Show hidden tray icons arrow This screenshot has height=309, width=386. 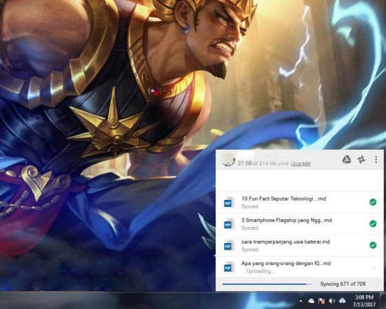coord(301,301)
